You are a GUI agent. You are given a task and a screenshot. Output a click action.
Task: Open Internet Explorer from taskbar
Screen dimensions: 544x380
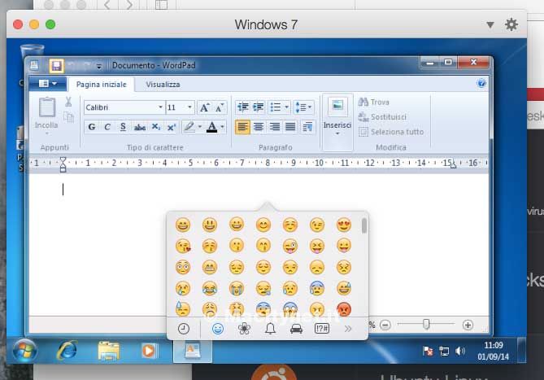click(67, 351)
